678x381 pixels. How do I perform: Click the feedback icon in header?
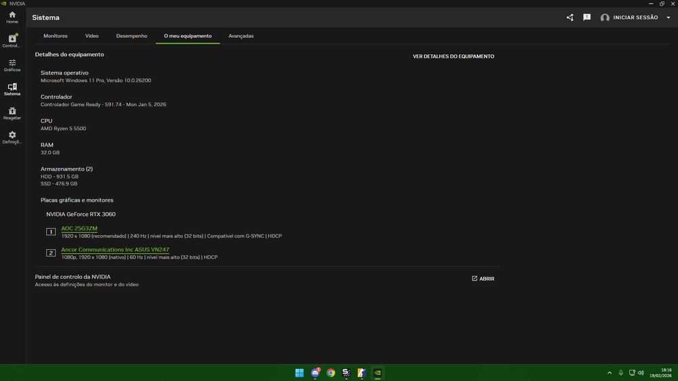[x=586, y=18]
